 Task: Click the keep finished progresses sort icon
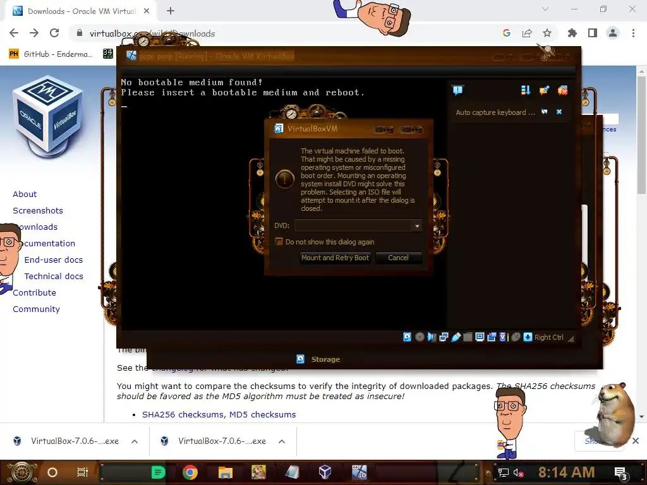tap(525, 90)
